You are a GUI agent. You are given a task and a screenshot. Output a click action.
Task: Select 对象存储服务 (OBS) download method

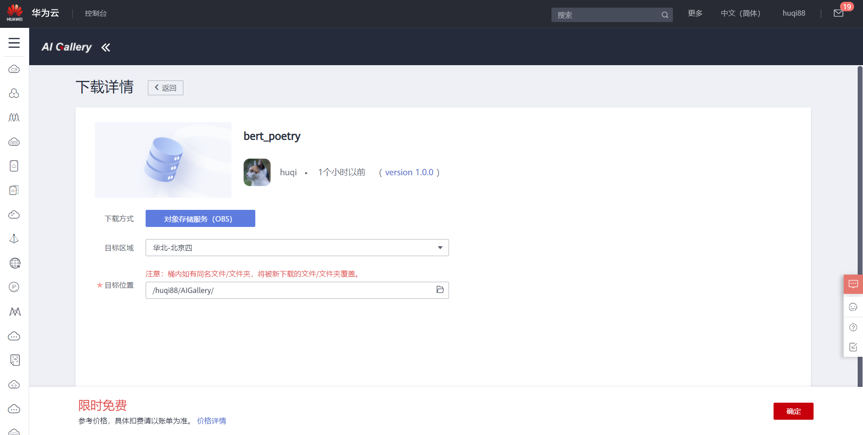coord(200,218)
